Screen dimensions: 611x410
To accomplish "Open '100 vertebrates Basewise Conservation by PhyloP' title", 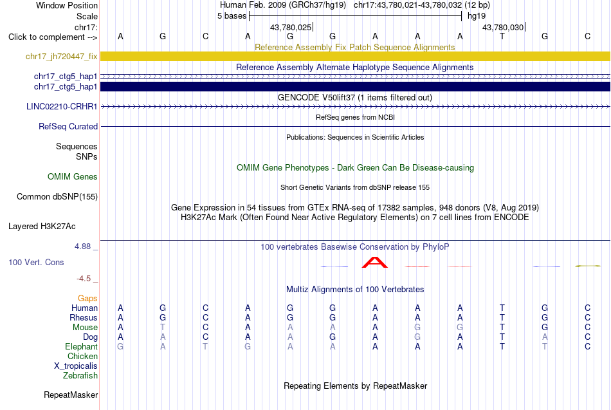I will [355, 247].
